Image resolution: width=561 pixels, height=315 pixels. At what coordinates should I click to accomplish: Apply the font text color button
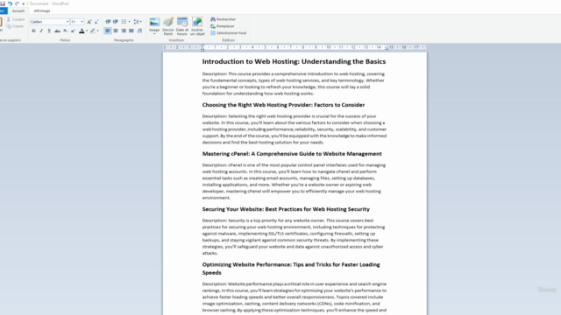(x=82, y=31)
